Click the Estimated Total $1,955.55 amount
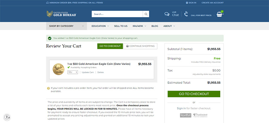 (214, 83)
